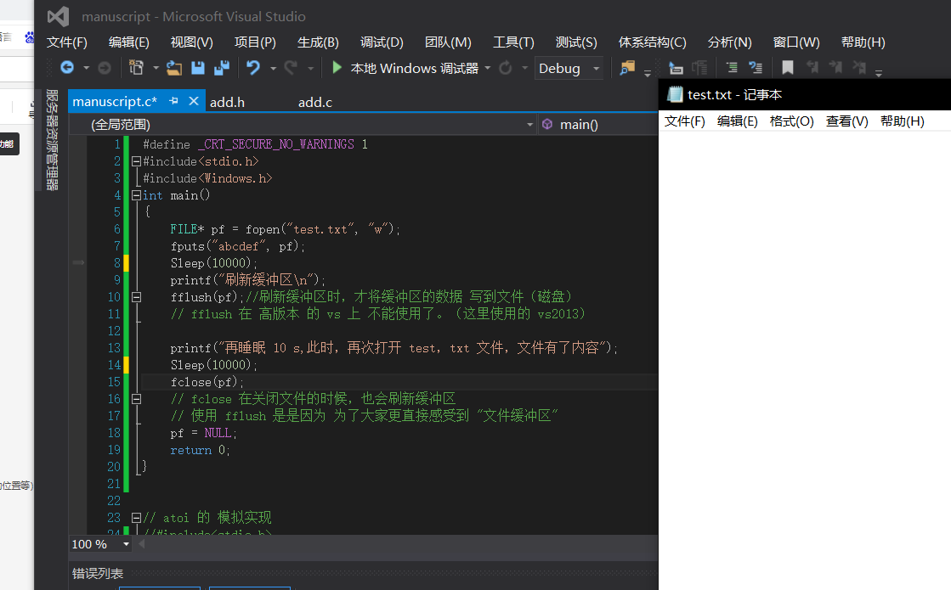Screen dimensions: 951x590
Task: Start debugging with the green play icon
Action: click(x=337, y=67)
